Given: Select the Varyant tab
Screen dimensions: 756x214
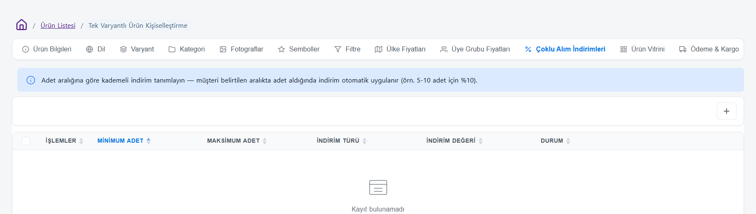Looking at the screenshot, I should (137, 49).
